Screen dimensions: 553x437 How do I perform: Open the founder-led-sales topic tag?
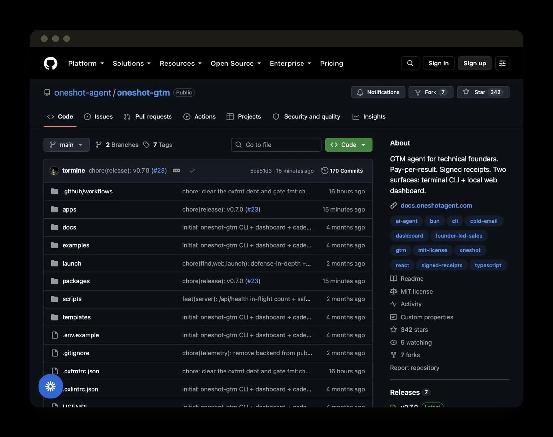459,236
